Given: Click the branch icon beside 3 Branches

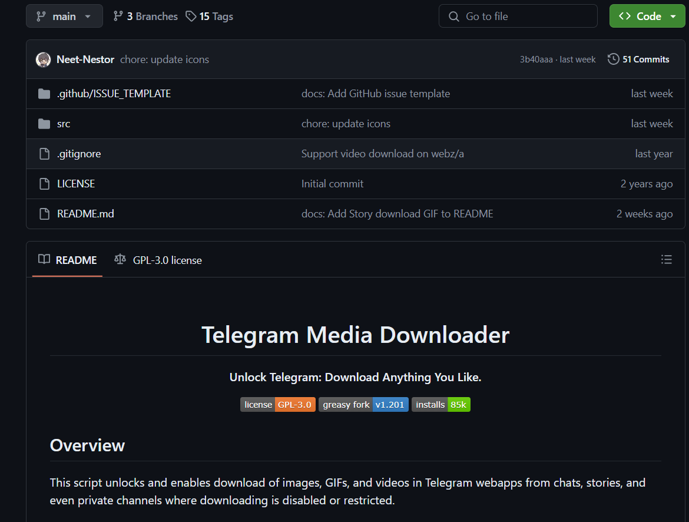Looking at the screenshot, I should (x=118, y=16).
